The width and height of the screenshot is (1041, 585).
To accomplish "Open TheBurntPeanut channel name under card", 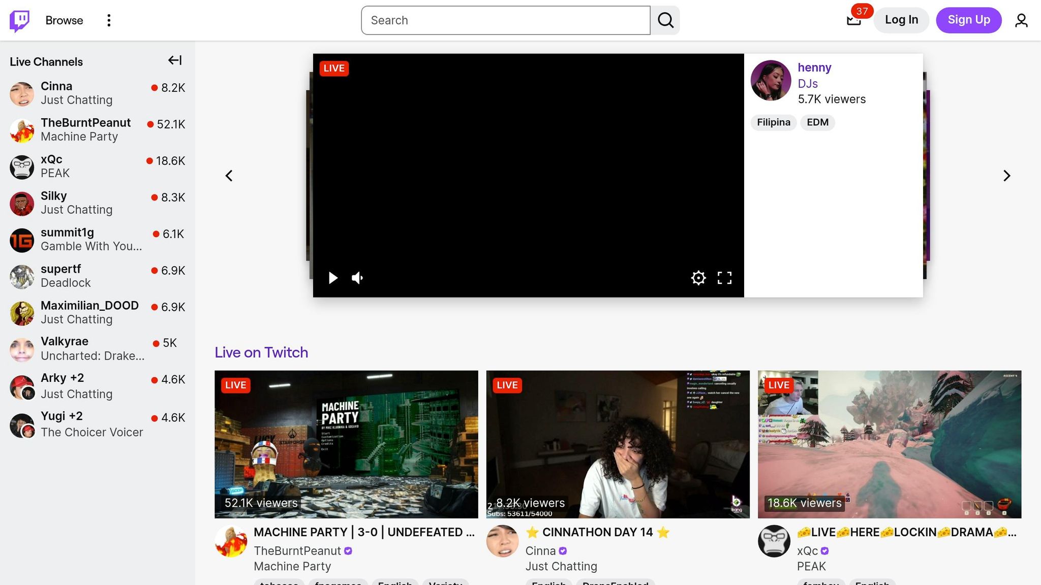I will (297, 551).
